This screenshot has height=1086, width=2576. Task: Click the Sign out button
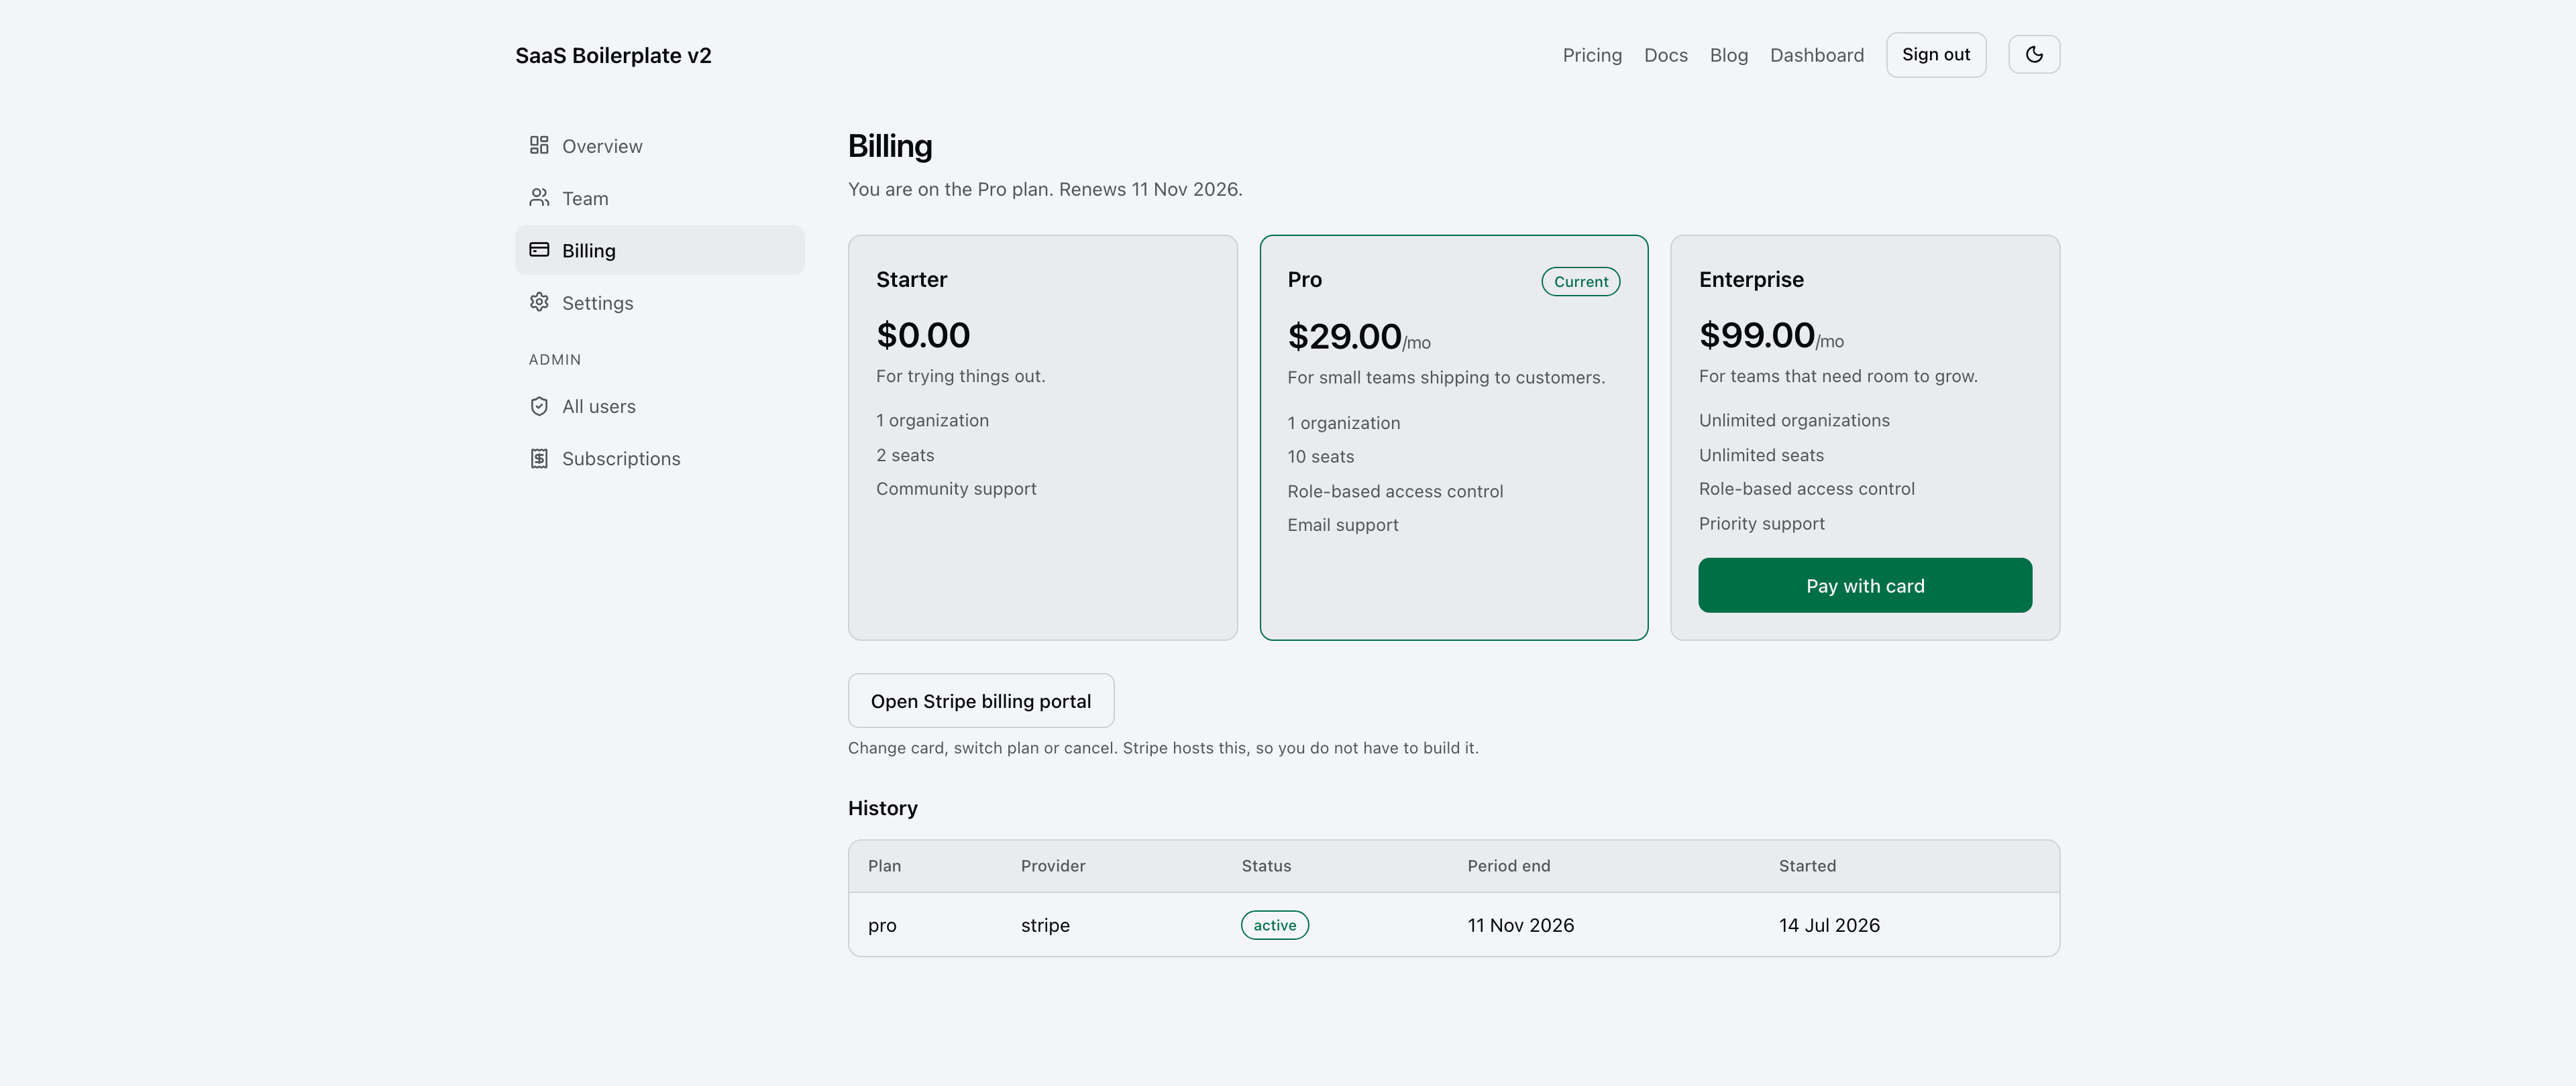coord(1935,54)
